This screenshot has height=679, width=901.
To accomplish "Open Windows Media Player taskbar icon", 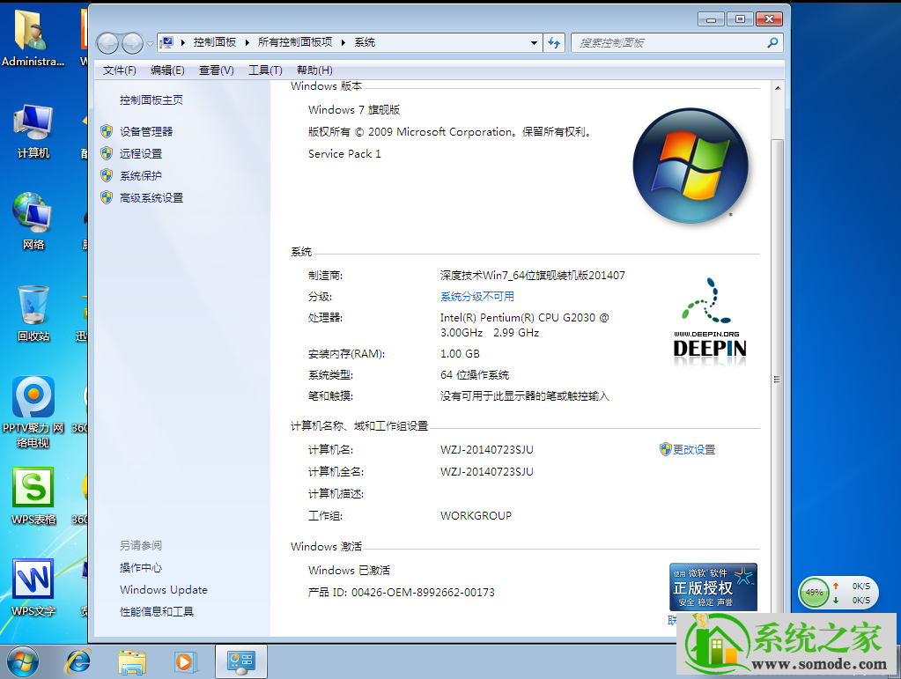I will click(185, 661).
